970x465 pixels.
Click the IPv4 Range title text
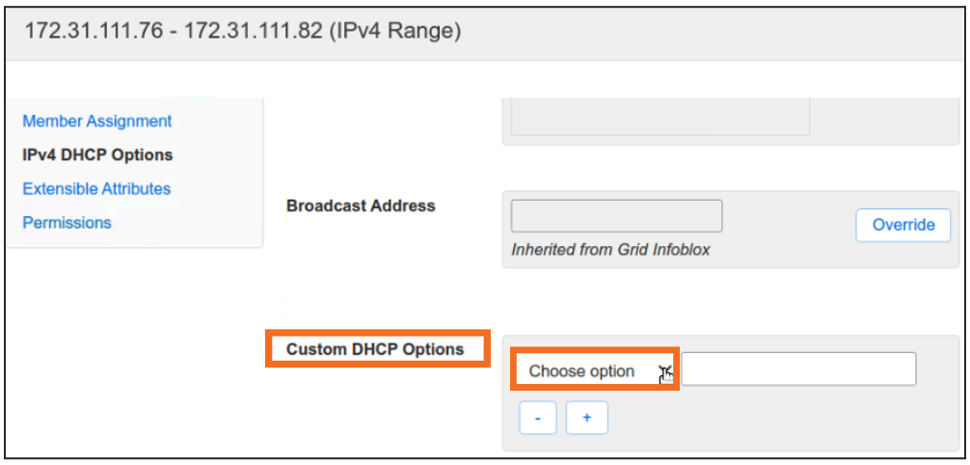point(243,31)
